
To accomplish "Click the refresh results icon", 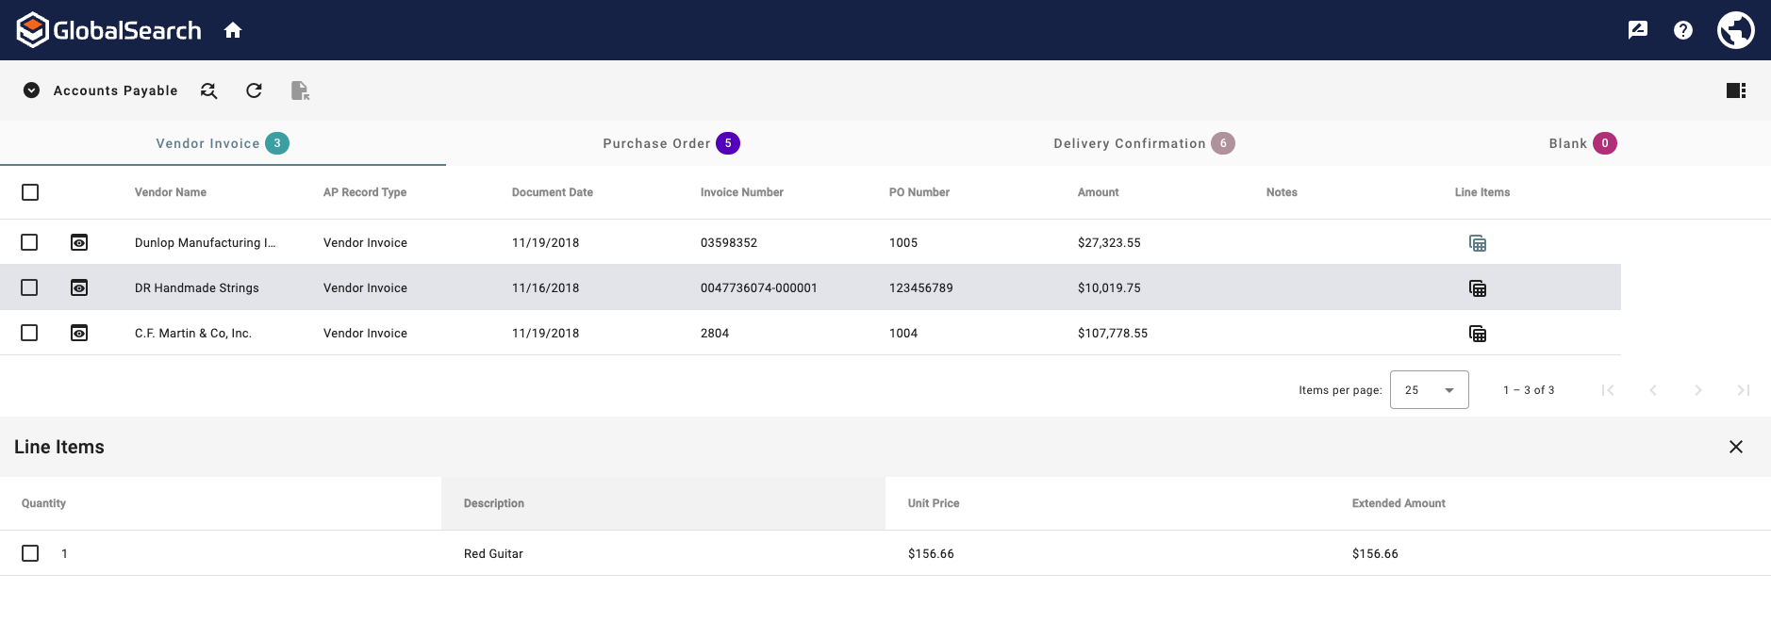I will [254, 90].
